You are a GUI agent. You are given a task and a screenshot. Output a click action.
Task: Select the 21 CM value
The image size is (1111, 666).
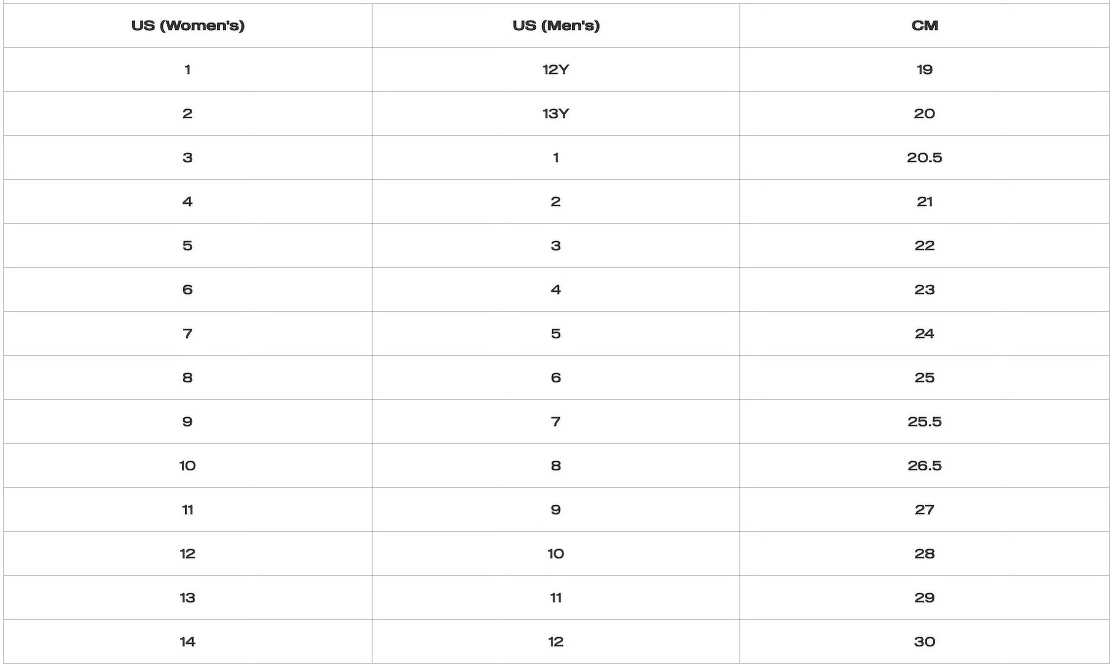click(x=924, y=201)
